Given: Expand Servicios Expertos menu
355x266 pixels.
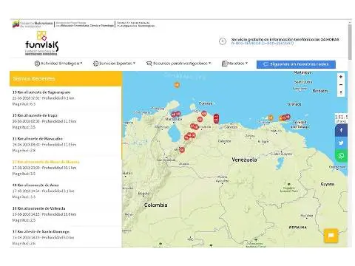Looking at the screenshot, I should pyautogui.click(x=114, y=64).
